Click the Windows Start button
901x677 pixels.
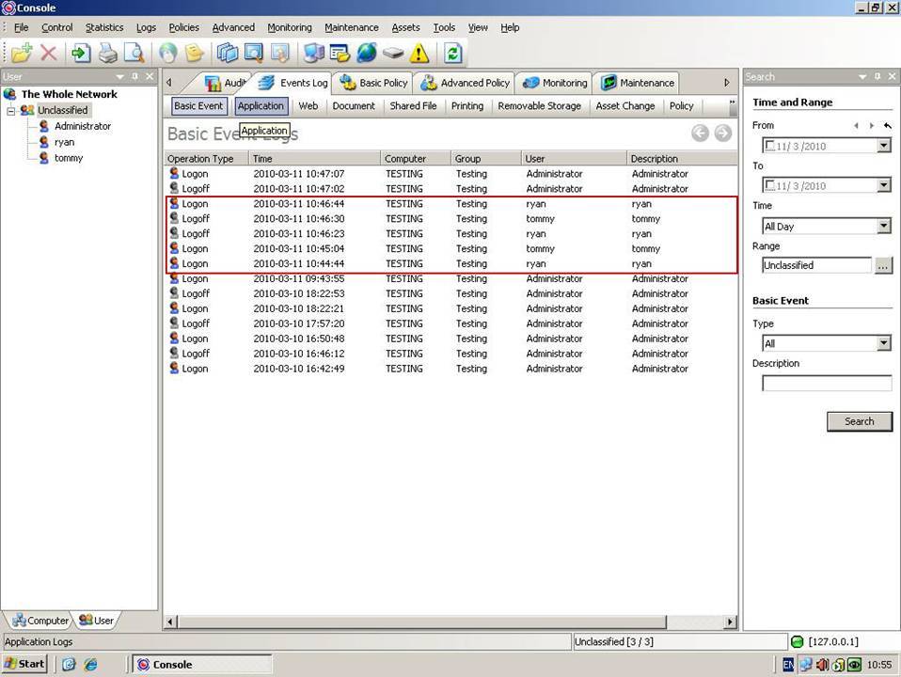(25, 664)
